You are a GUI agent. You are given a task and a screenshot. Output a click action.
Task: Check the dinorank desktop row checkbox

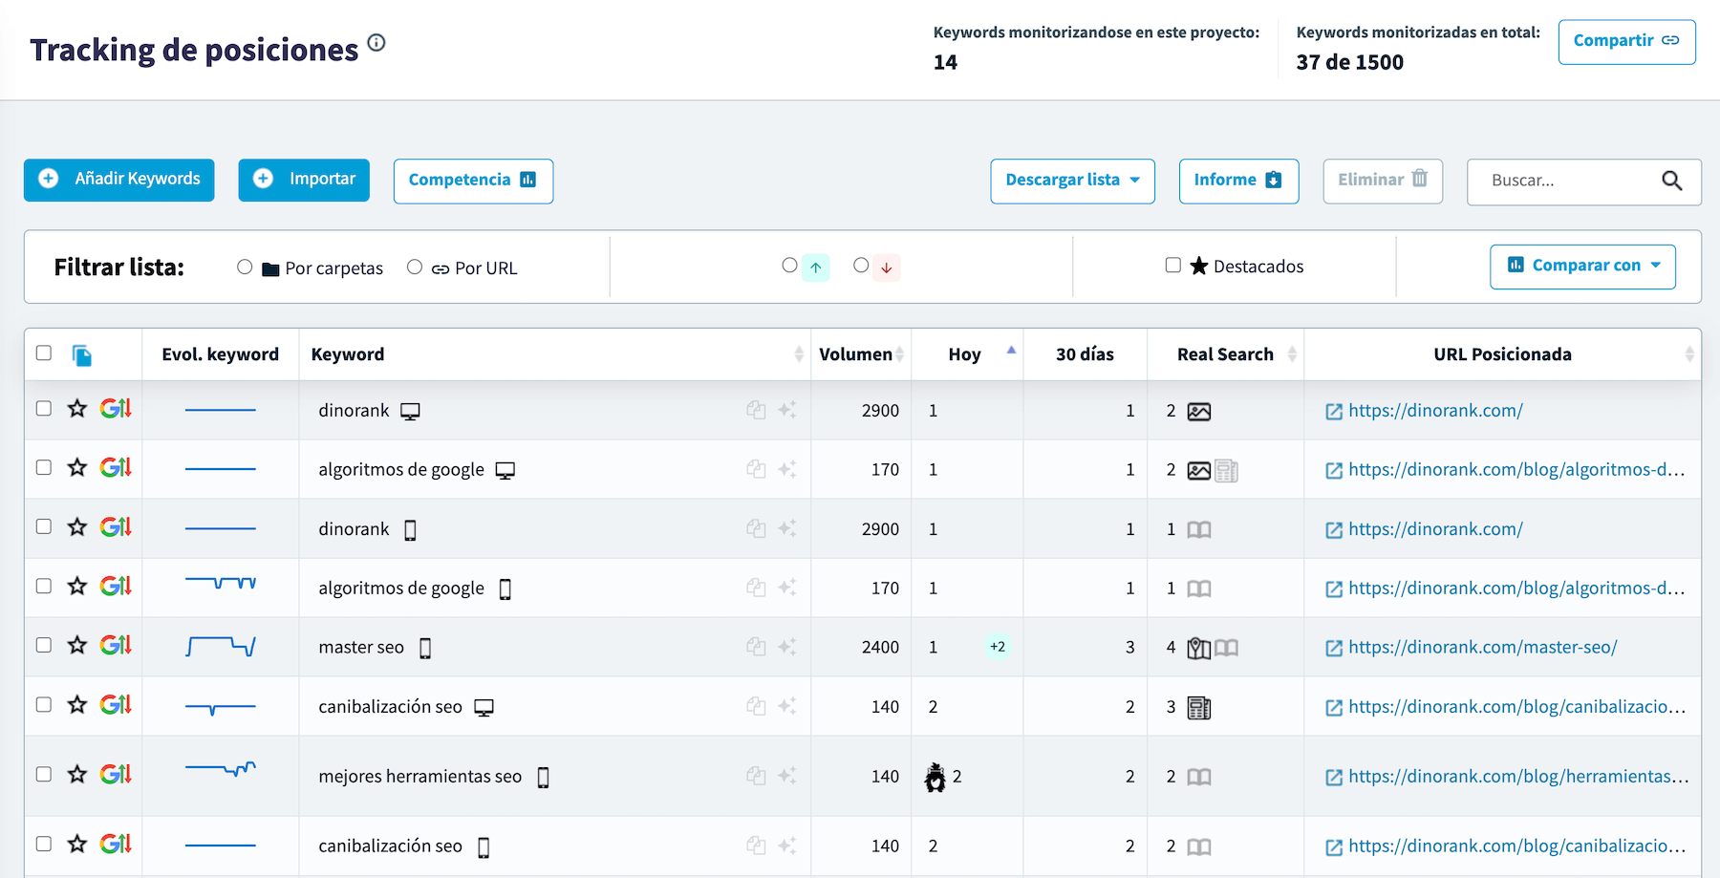[44, 408]
